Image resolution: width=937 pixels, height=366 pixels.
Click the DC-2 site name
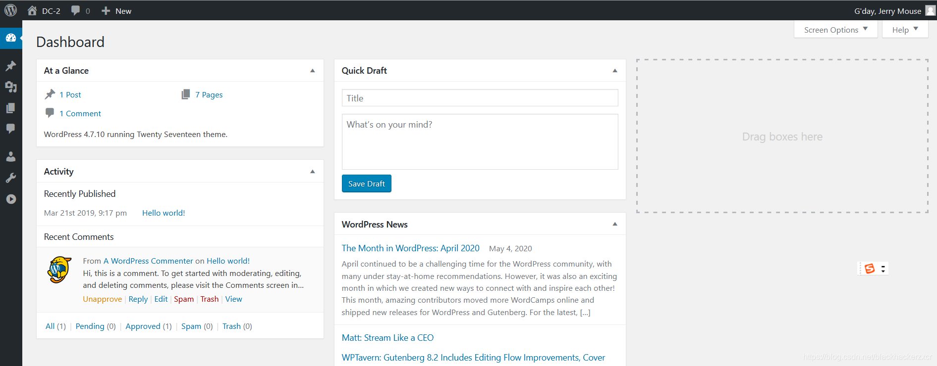[x=51, y=11]
